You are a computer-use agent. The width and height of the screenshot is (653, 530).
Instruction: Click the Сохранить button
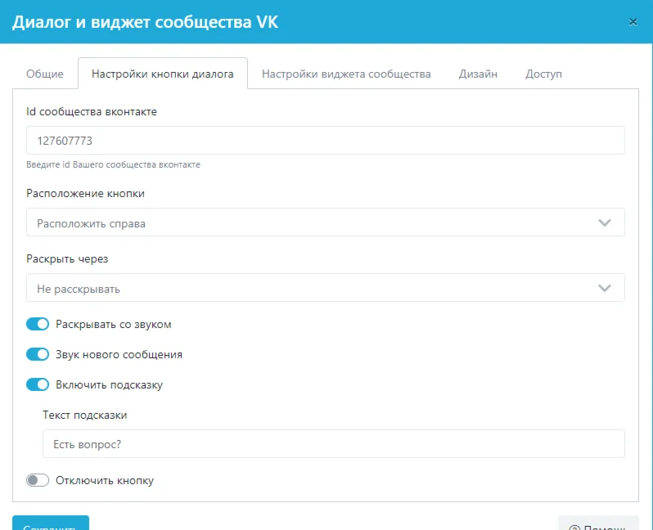click(51, 523)
